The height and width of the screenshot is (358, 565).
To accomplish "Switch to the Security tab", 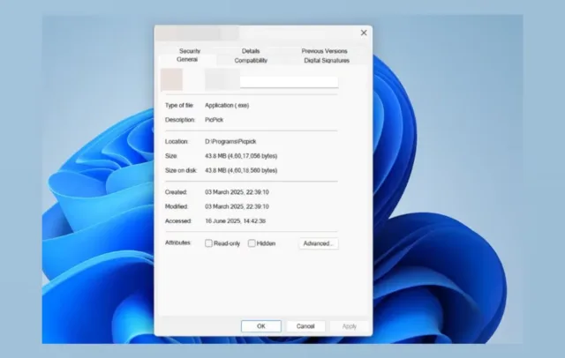I will [190, 51].
